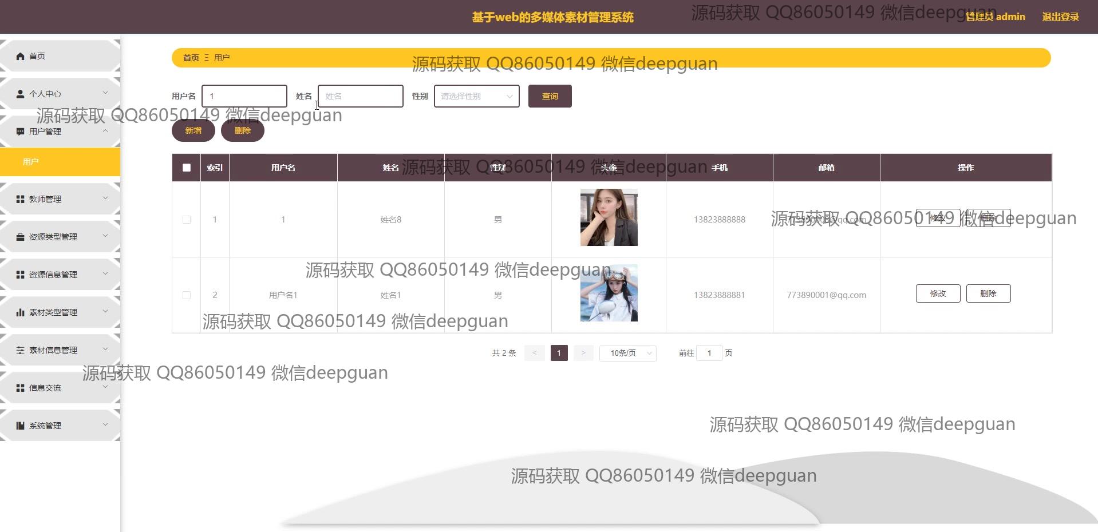This screenshot has width=1098, height=532.
Task: Expand the 资源类型管理 menu chevron
Action: [x=105, y=236]
